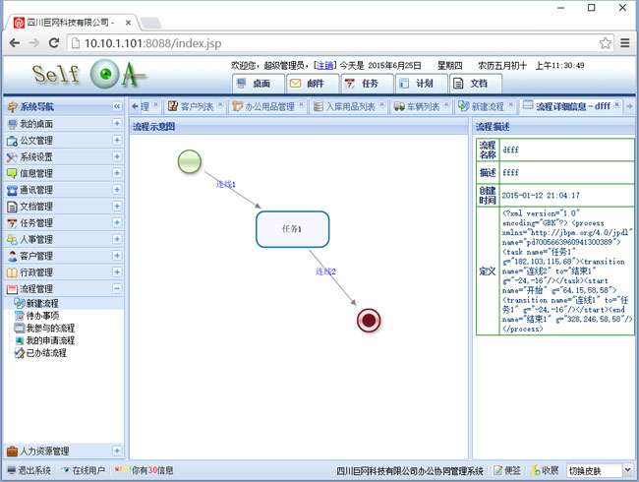Image resolution: width=639 pixels, height=482 pixels.
Task: Click the 注销 logout link
Action: pos(323,66)
